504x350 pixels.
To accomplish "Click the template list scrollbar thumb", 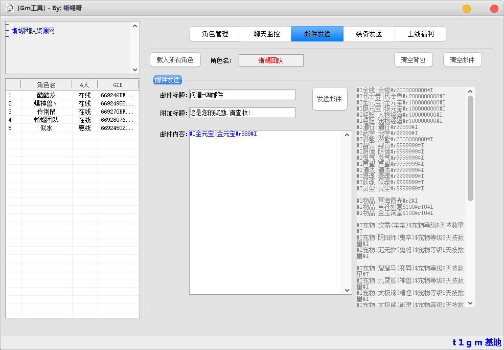I will [470, 148].
